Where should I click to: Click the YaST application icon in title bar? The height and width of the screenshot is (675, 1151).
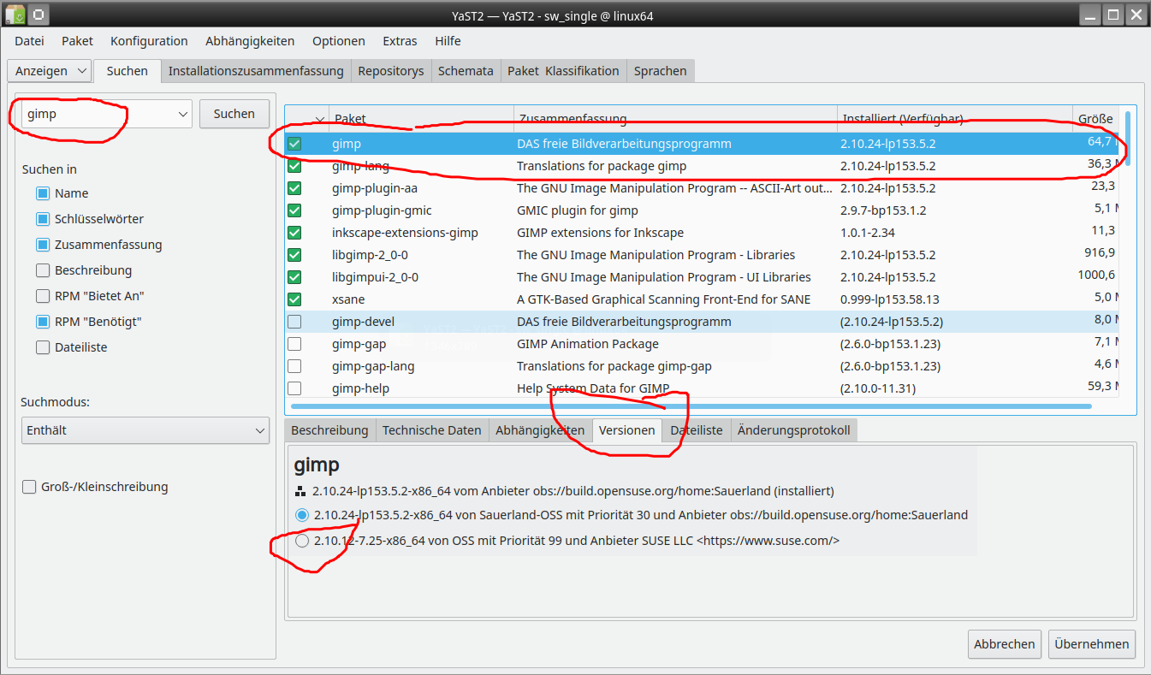[x=15, y=15]
